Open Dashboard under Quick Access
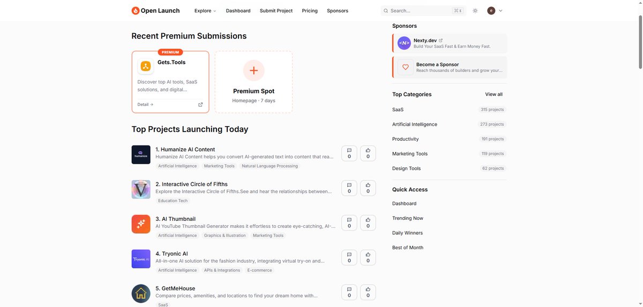 (404, 203)
